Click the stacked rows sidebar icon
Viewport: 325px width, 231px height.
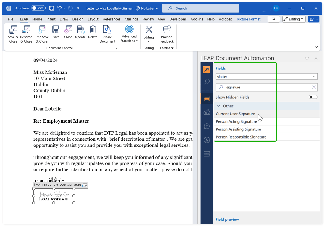[x=207, y=154]
